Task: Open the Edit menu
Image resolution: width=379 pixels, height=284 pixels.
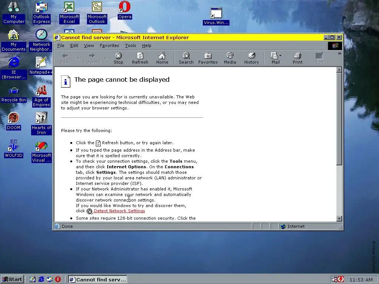Action: (x=74, y=45)
